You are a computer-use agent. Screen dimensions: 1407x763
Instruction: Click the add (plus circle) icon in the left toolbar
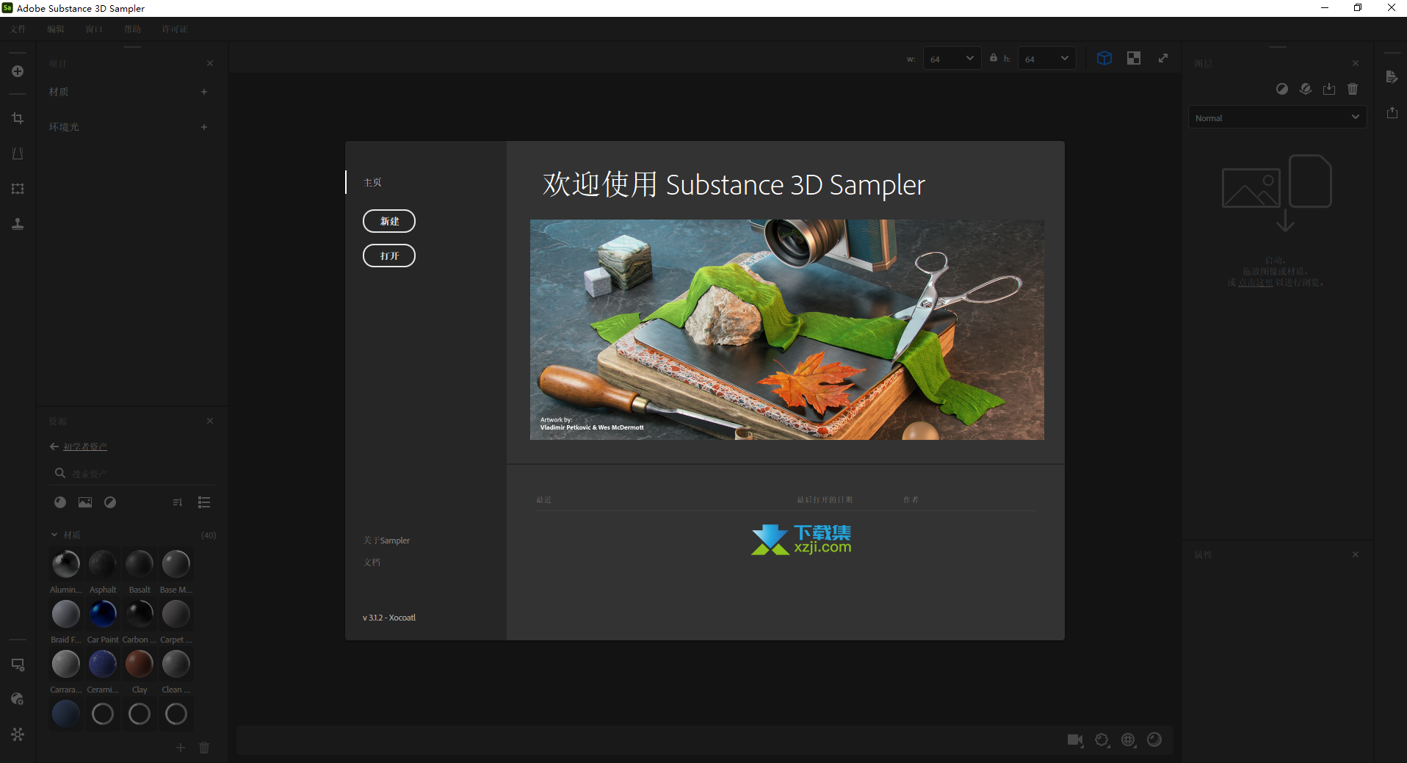tap(18, 71)
